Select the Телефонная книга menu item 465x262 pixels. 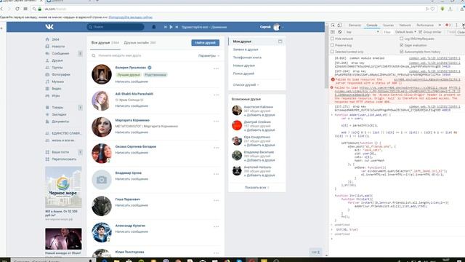click(x=247, y=57)
